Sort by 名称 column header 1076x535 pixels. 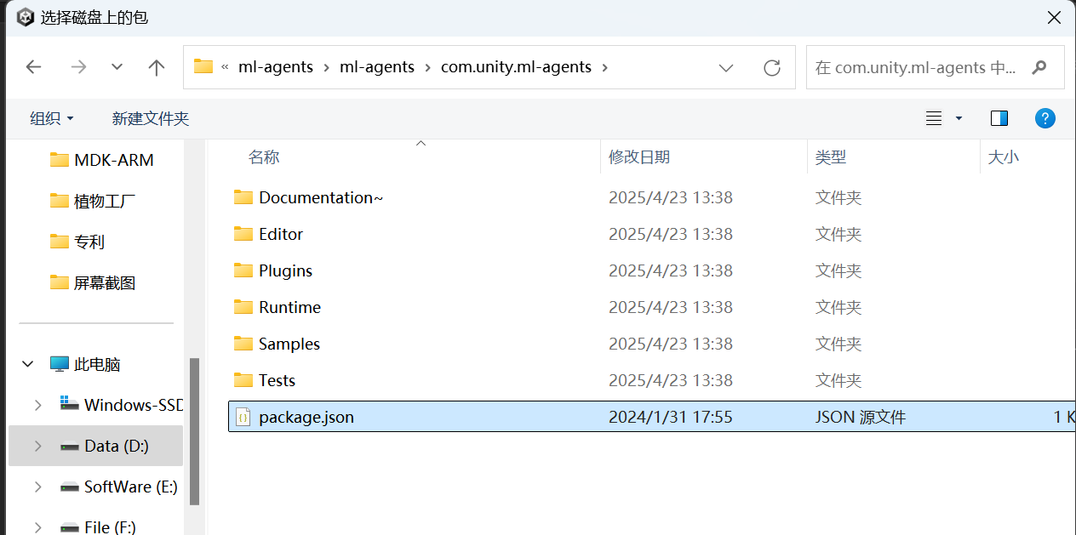pos(264,157)
